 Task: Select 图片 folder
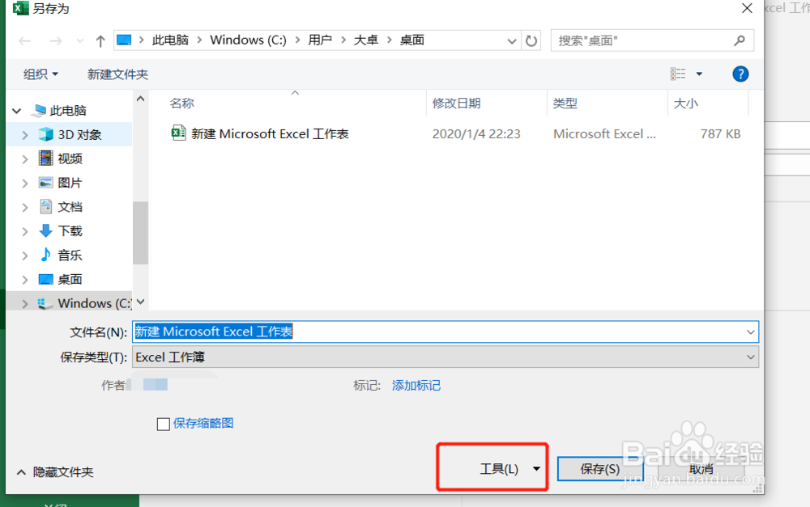coord(70,183)
